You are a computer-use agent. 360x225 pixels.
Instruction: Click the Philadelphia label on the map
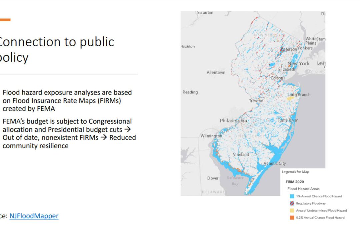(233, 121)
